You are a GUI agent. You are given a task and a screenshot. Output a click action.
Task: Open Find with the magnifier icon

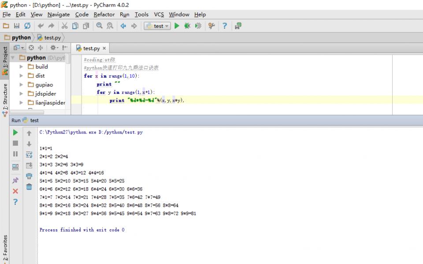[x=99, y=26]
